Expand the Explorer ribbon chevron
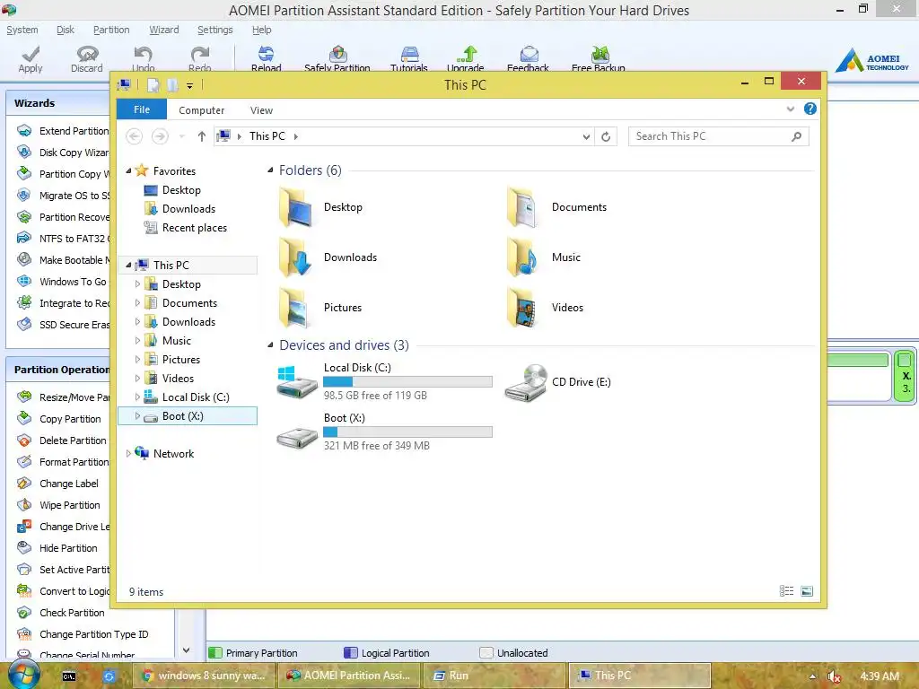 click(791, 109)
